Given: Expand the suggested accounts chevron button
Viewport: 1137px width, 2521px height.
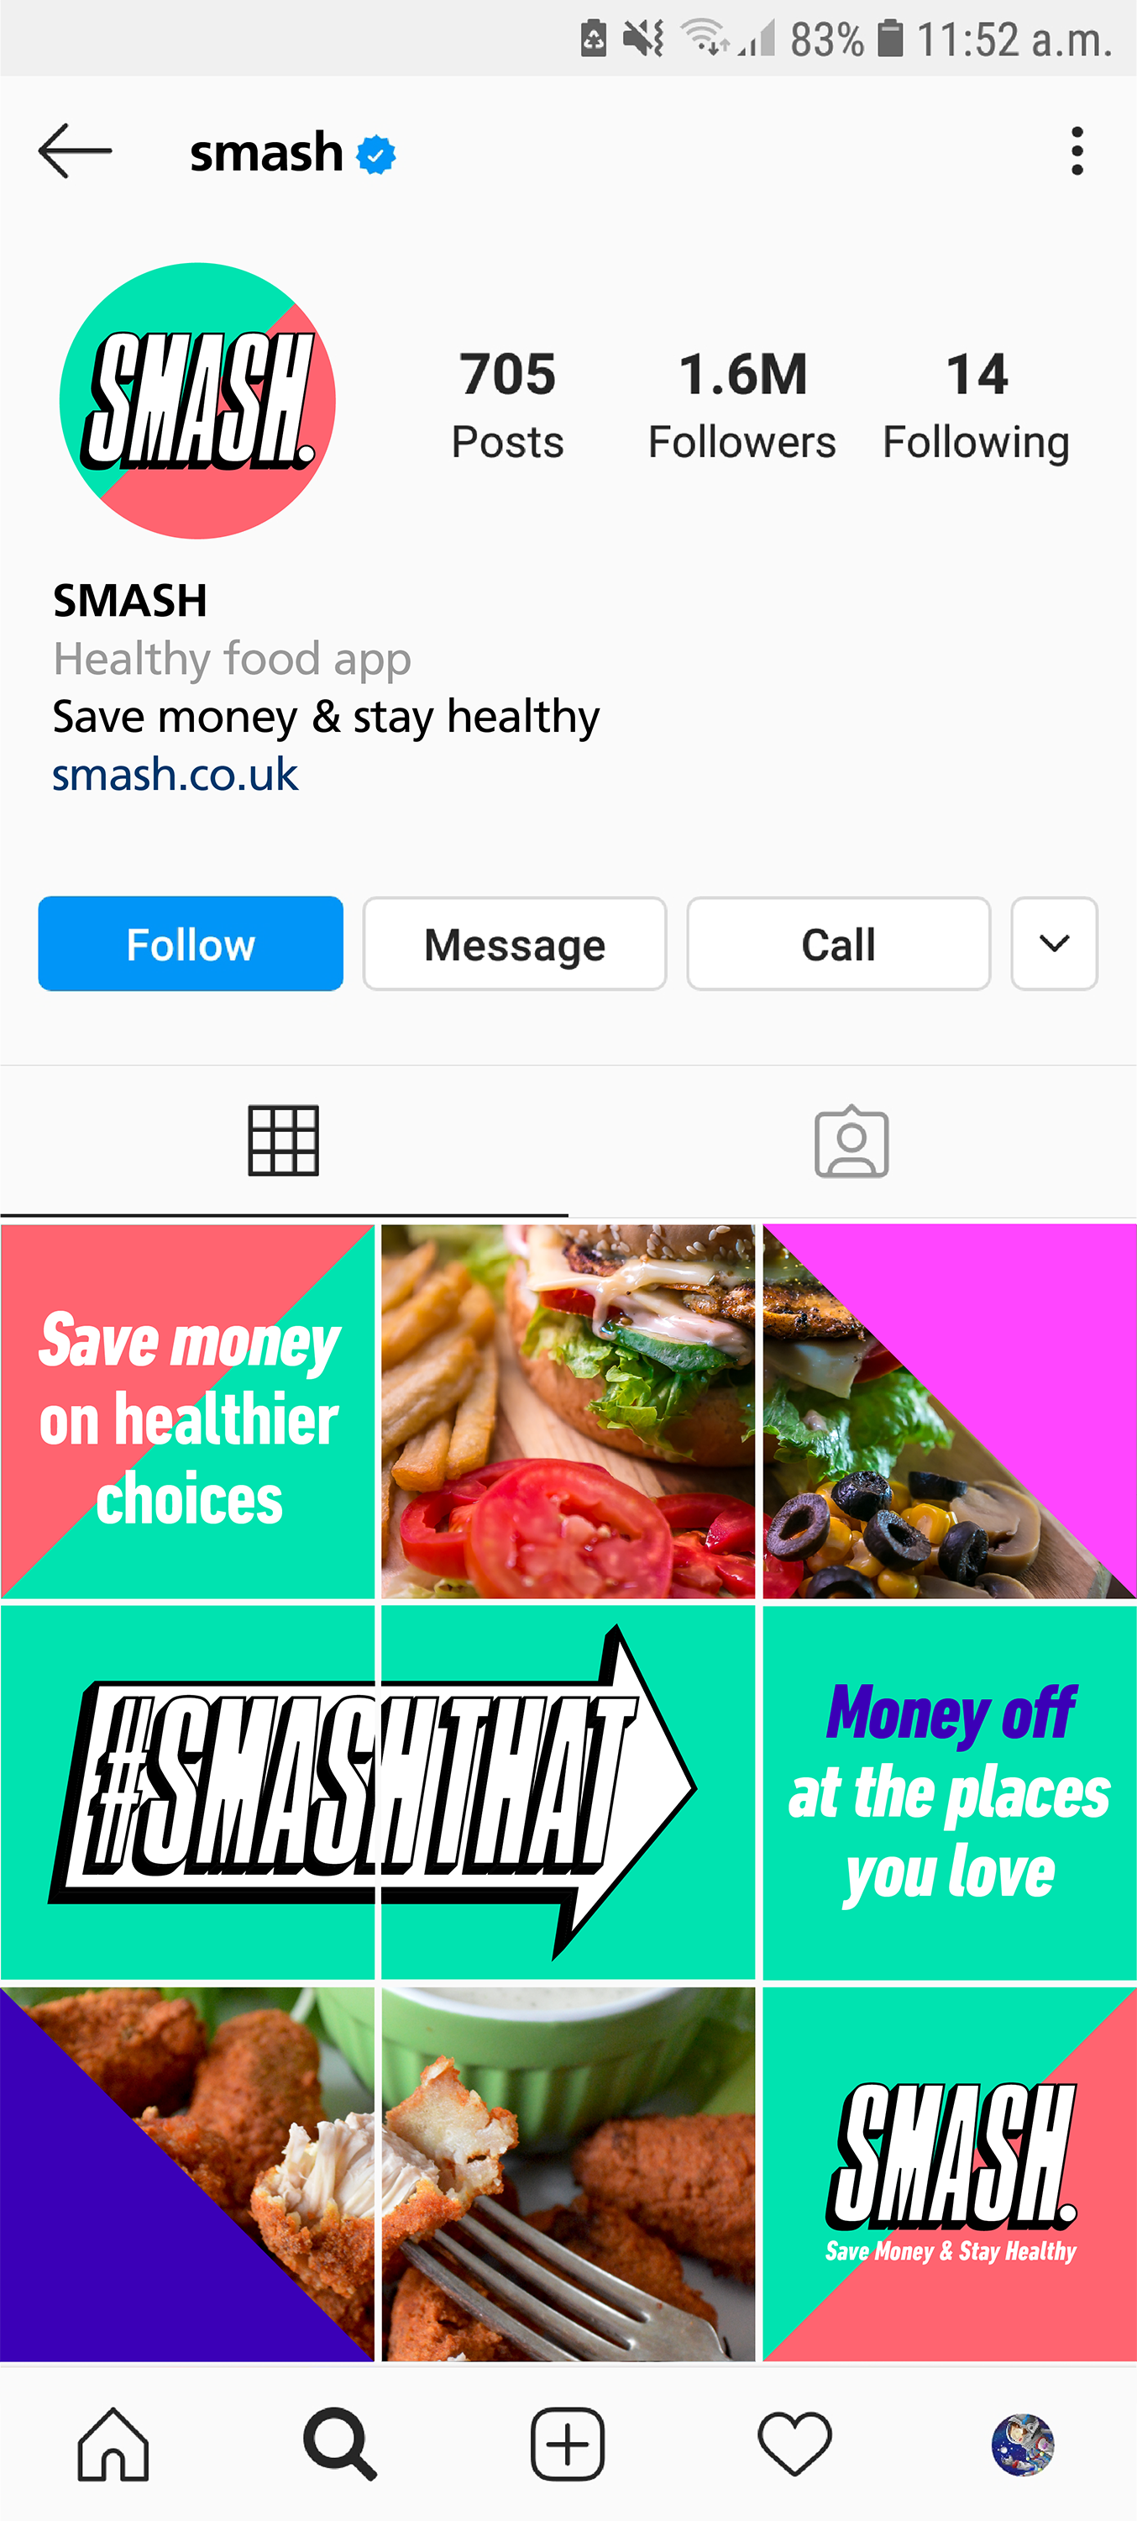Looking at the screenshot, I should 1054,944.
